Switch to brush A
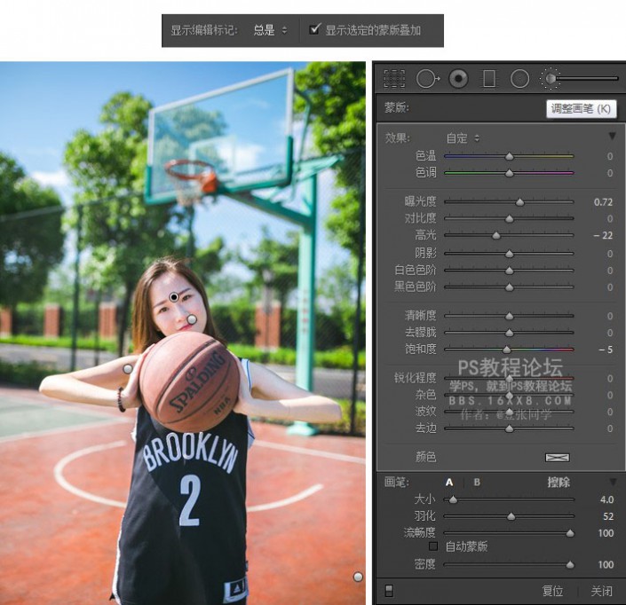Screen dimensions: 626x605 tap(449, 483)
